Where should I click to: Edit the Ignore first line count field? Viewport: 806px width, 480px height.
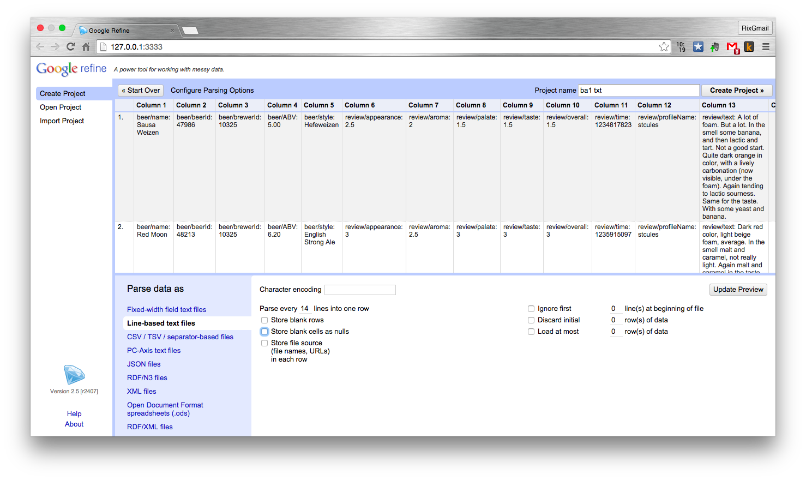point(616,309)
